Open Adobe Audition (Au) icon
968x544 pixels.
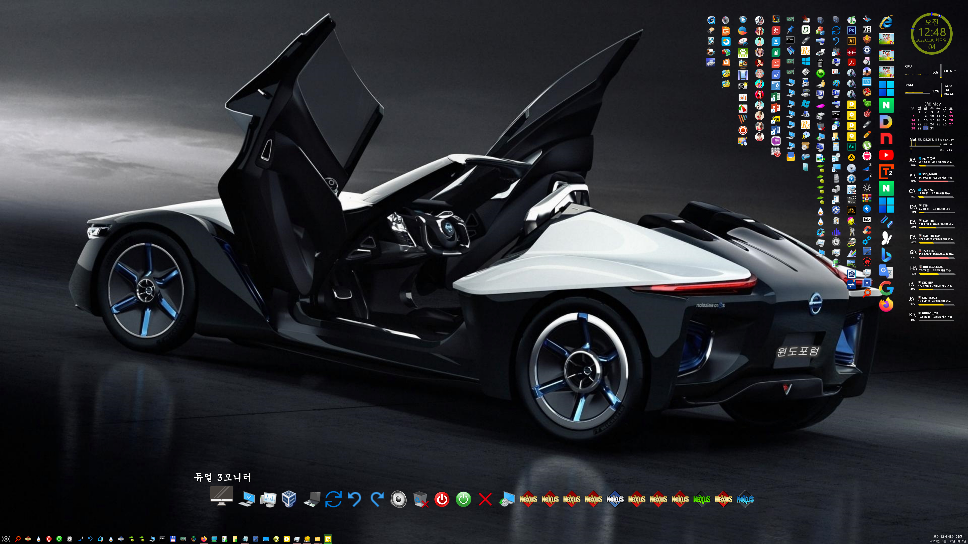pyautogui.click(x=852, y=147)
